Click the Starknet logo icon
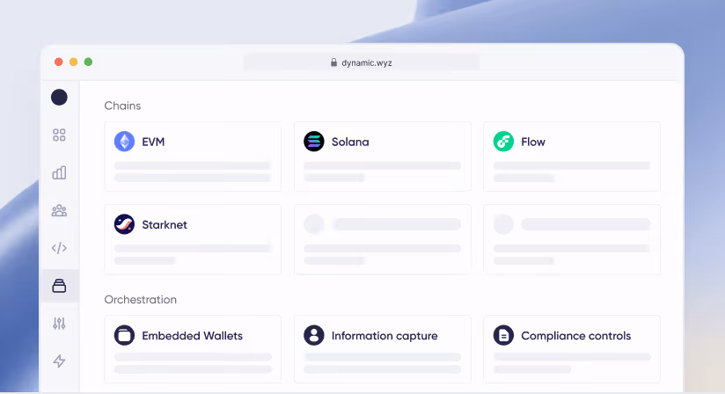 tap(124, 224)
